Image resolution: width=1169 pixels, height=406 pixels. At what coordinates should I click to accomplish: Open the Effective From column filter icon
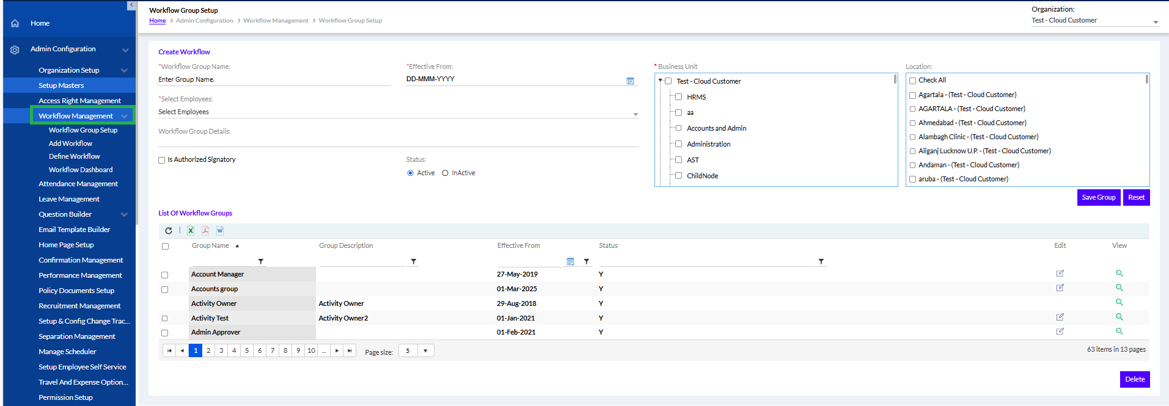tap(586, 261)
